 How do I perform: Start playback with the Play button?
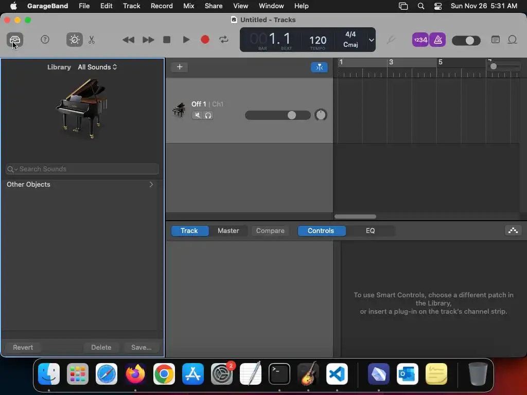tap(186, 40)
